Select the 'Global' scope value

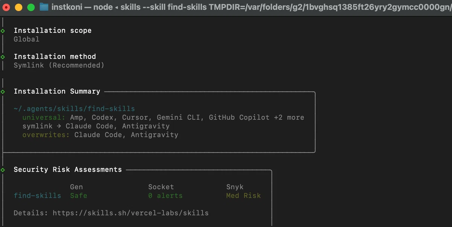coord(26,39)
